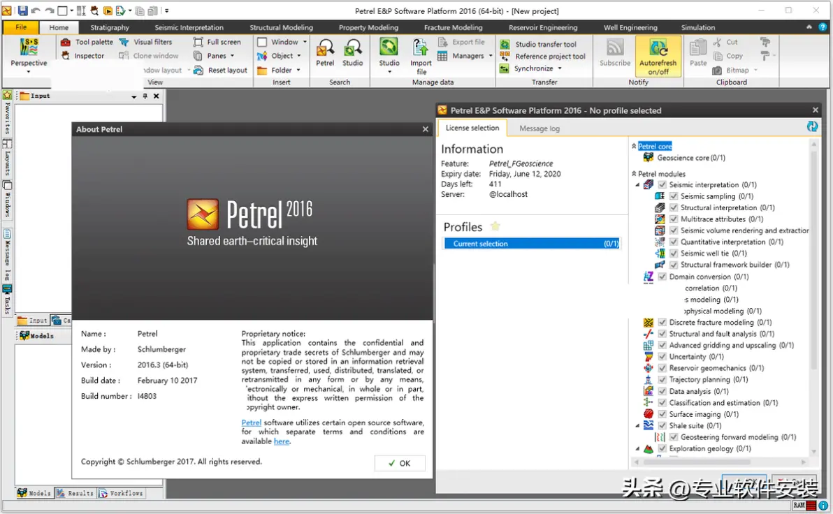Follow the 'here' terms link
This screenshot has width=833, height=514.
[282, 441]
